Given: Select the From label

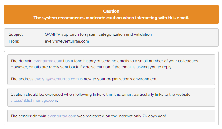Looking at the screenshot, I should 14,41.
